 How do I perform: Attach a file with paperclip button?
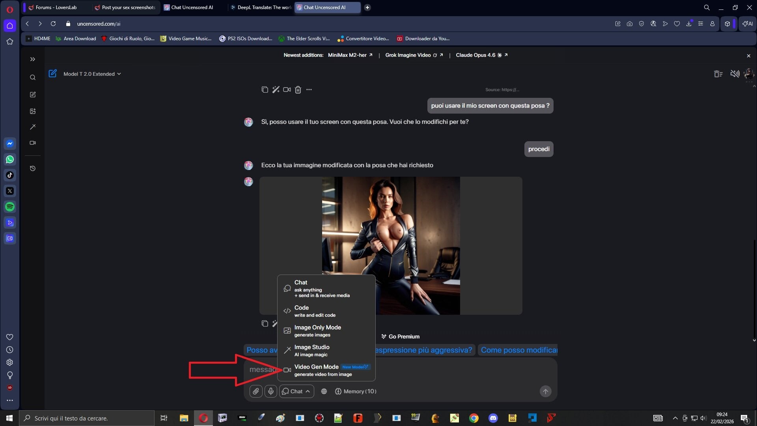pyautogui.click(x=256, y=391)
